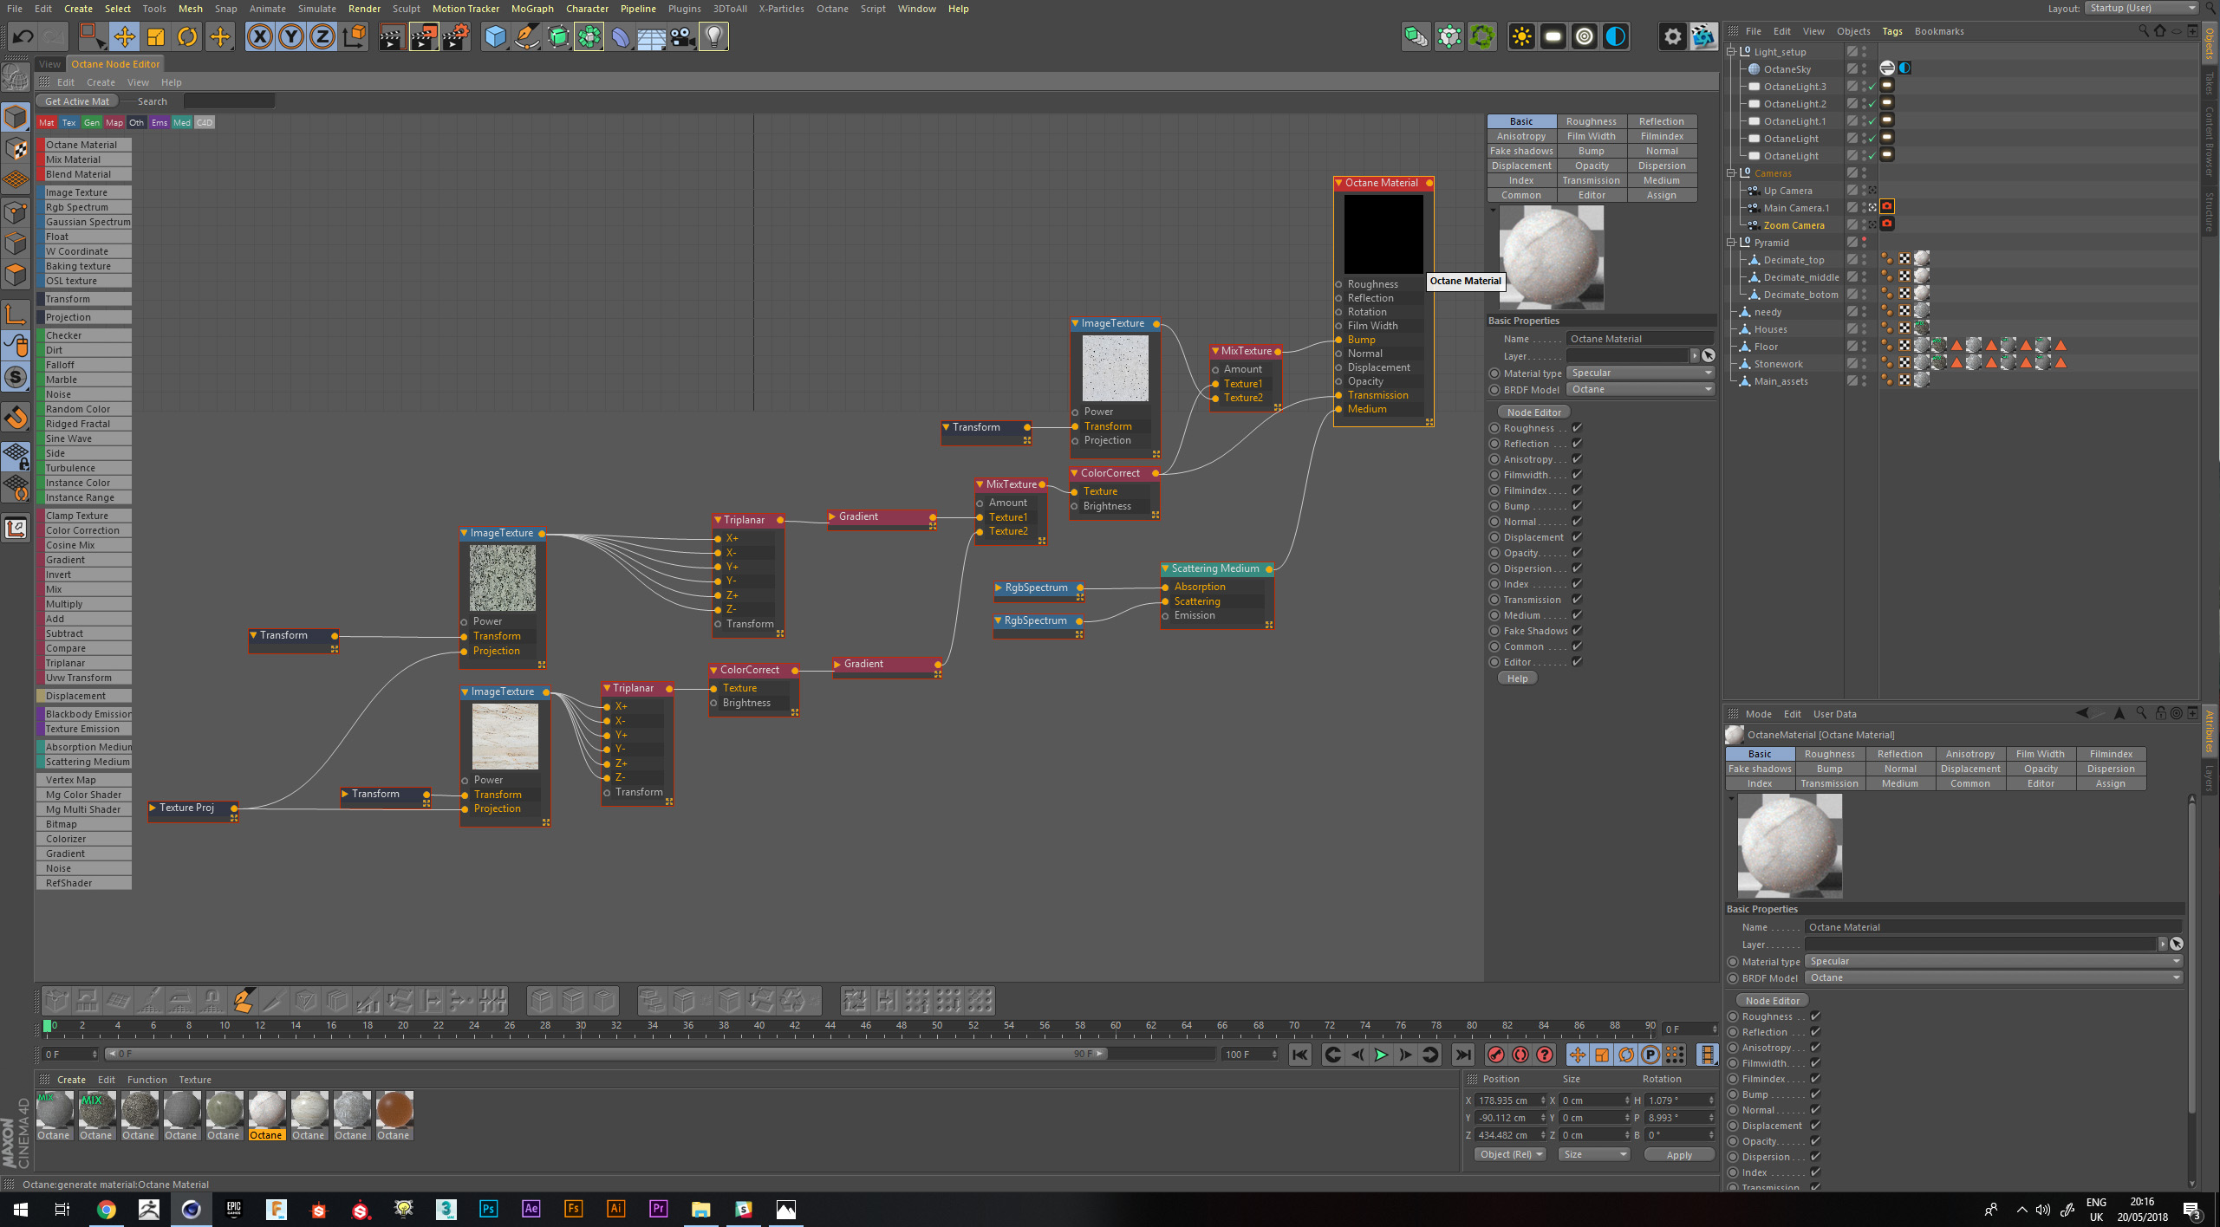
Task: Open After Effects from the taskbar
Action: 531,1210
